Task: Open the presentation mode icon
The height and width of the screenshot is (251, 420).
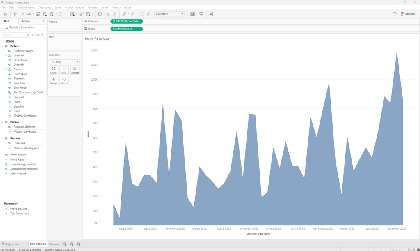Action: [x=201, y=13]
